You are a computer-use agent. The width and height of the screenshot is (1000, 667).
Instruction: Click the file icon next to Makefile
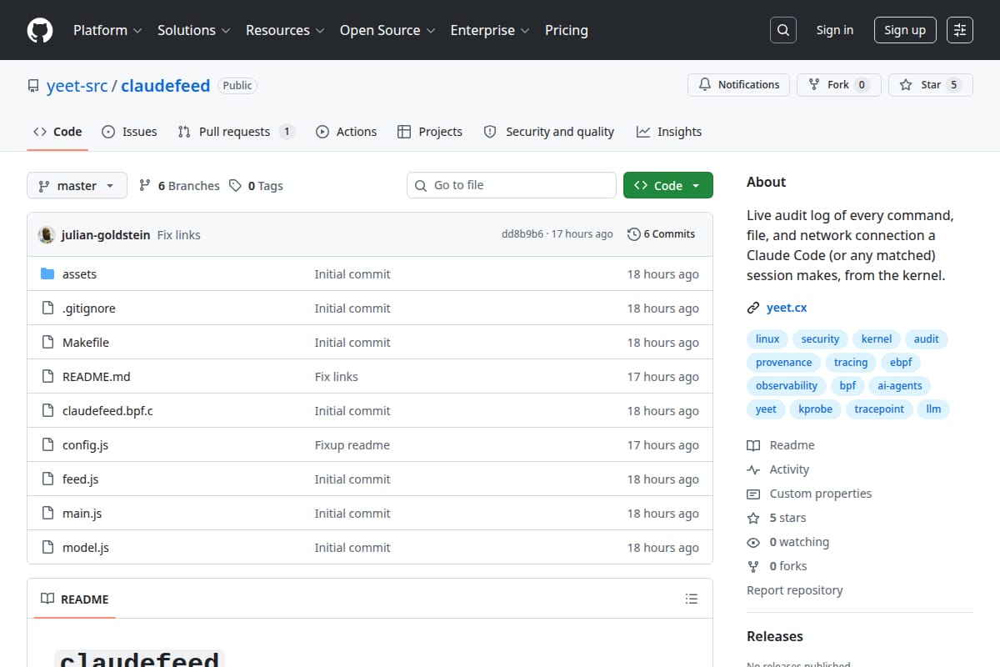[x=47, y=343]
